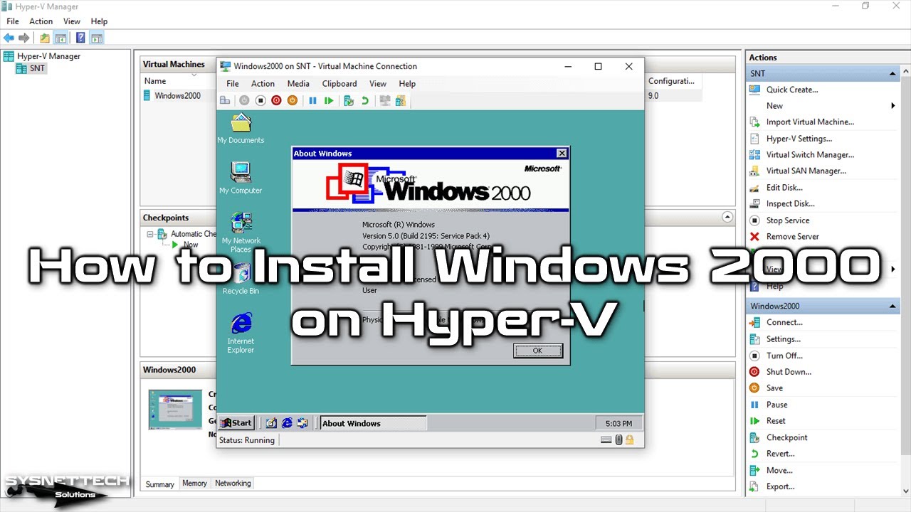Click the Enhanced Session icon in VM toolbar

[x=385, y=101]
